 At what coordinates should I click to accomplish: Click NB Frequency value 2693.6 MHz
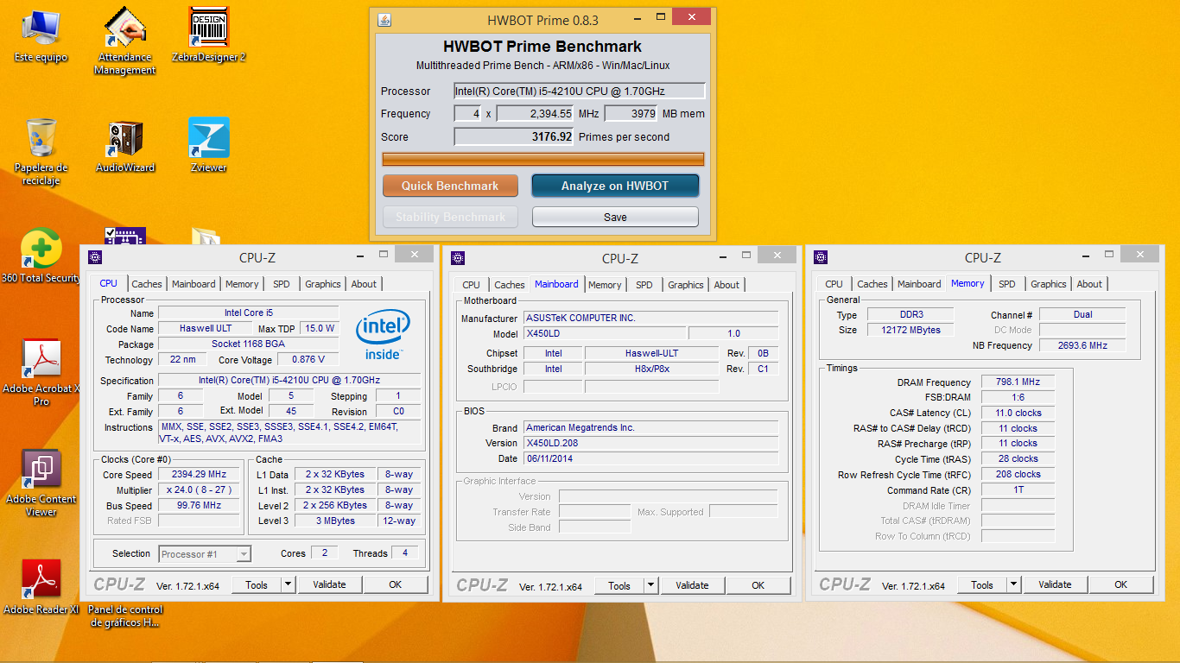[x=1082, y=345]
